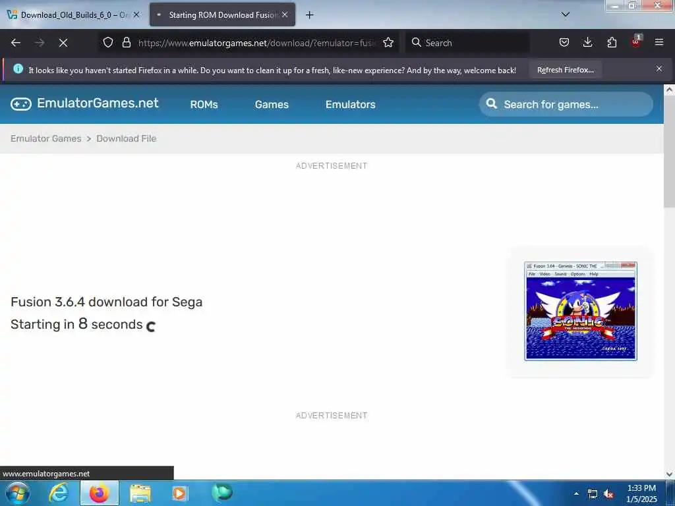The height and width of the screenshot is (506, 675).
Task: Open the uBlock extension icon with badge
Action: pyautogui.click(x=636, y=42)
